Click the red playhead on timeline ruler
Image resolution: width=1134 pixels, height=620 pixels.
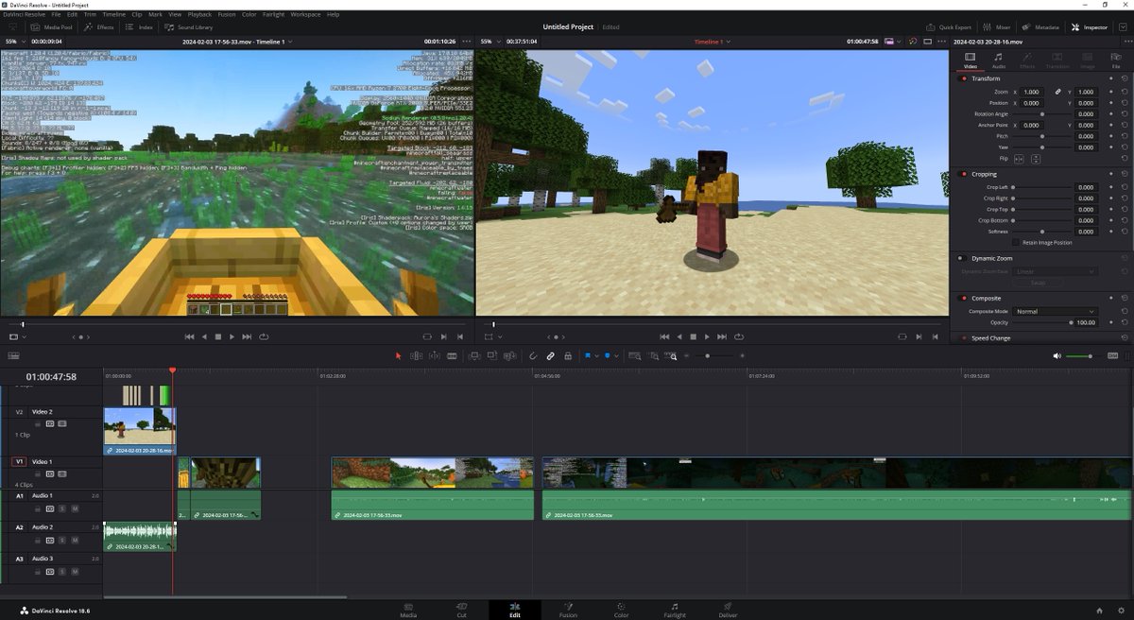click(172, 370)
